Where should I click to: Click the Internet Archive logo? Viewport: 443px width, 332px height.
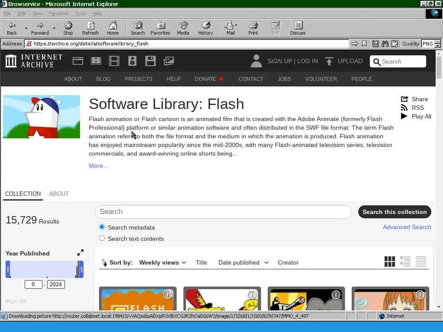tap(34, 61)
